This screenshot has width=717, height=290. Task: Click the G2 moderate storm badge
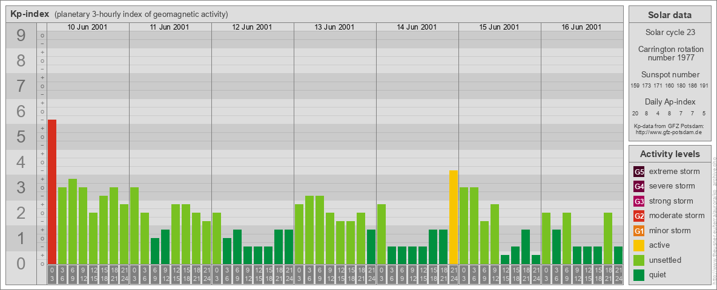(639, 216)
